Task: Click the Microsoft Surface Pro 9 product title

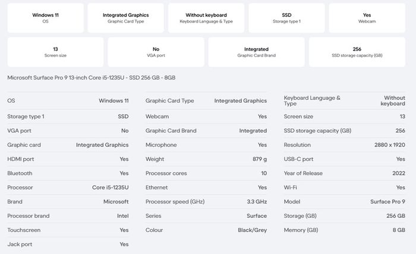Action: 92,78
